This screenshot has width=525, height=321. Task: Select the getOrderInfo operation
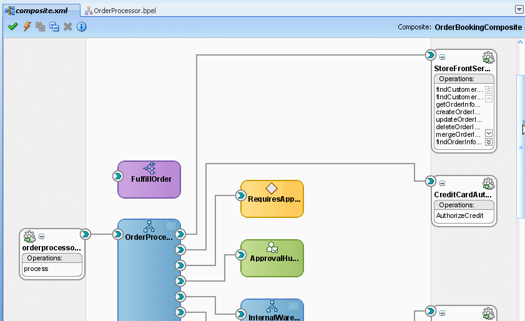[x=458, y=104]
